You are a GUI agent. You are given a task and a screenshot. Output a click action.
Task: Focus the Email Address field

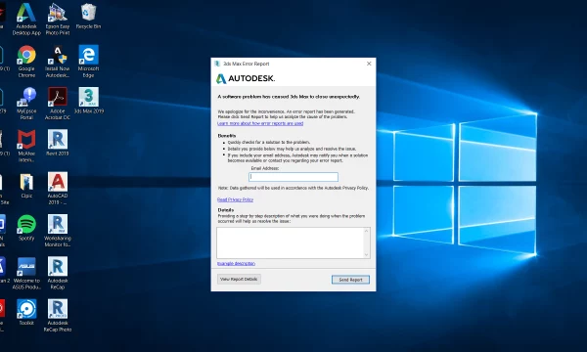click(293, 177)
